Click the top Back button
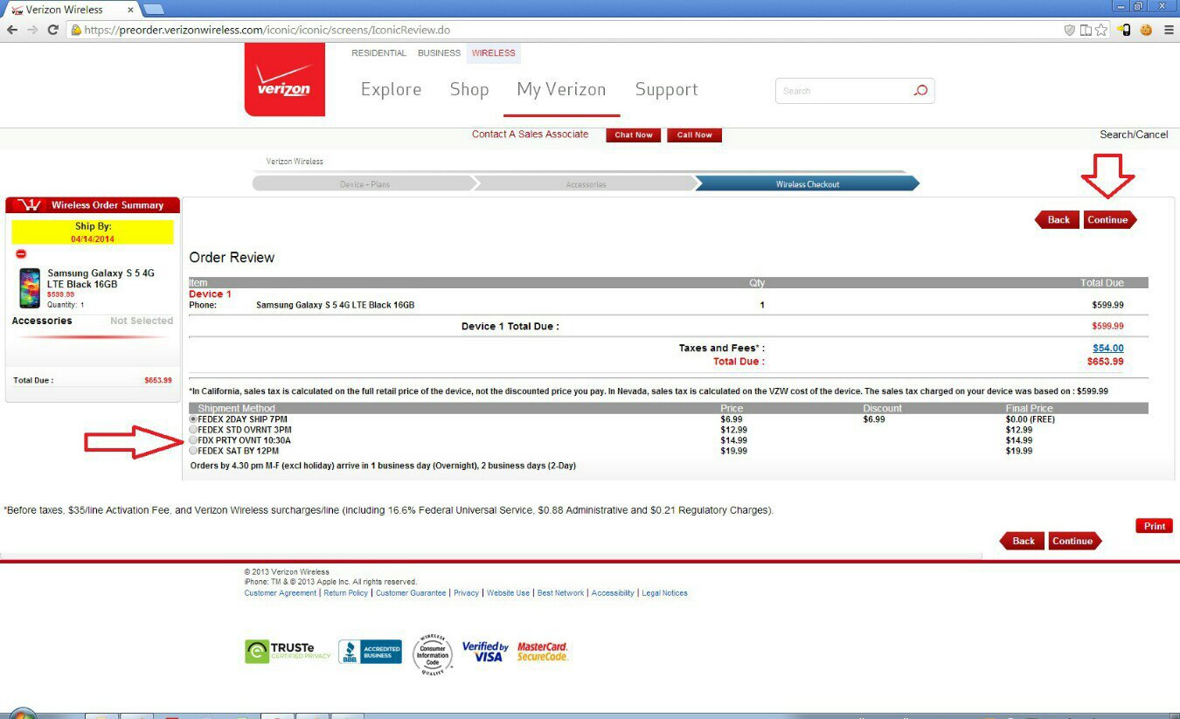The height and width of the screenshot is (719, 1180). click(x=1058, y=219)
